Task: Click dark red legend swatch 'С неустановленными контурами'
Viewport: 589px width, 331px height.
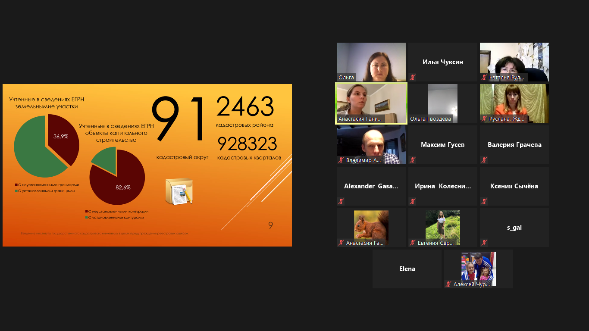Action: 86,212
